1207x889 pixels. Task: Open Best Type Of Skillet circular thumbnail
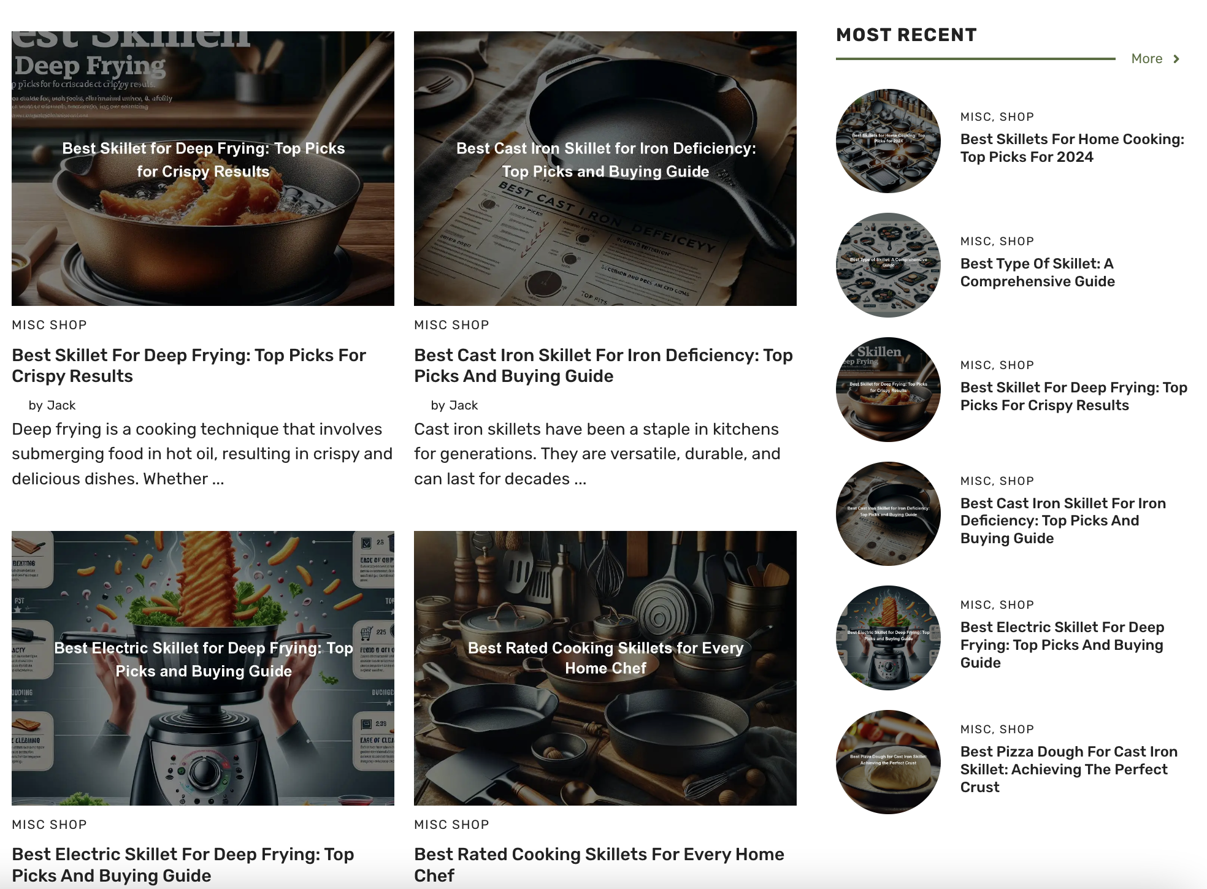click(x=888, y=265)
